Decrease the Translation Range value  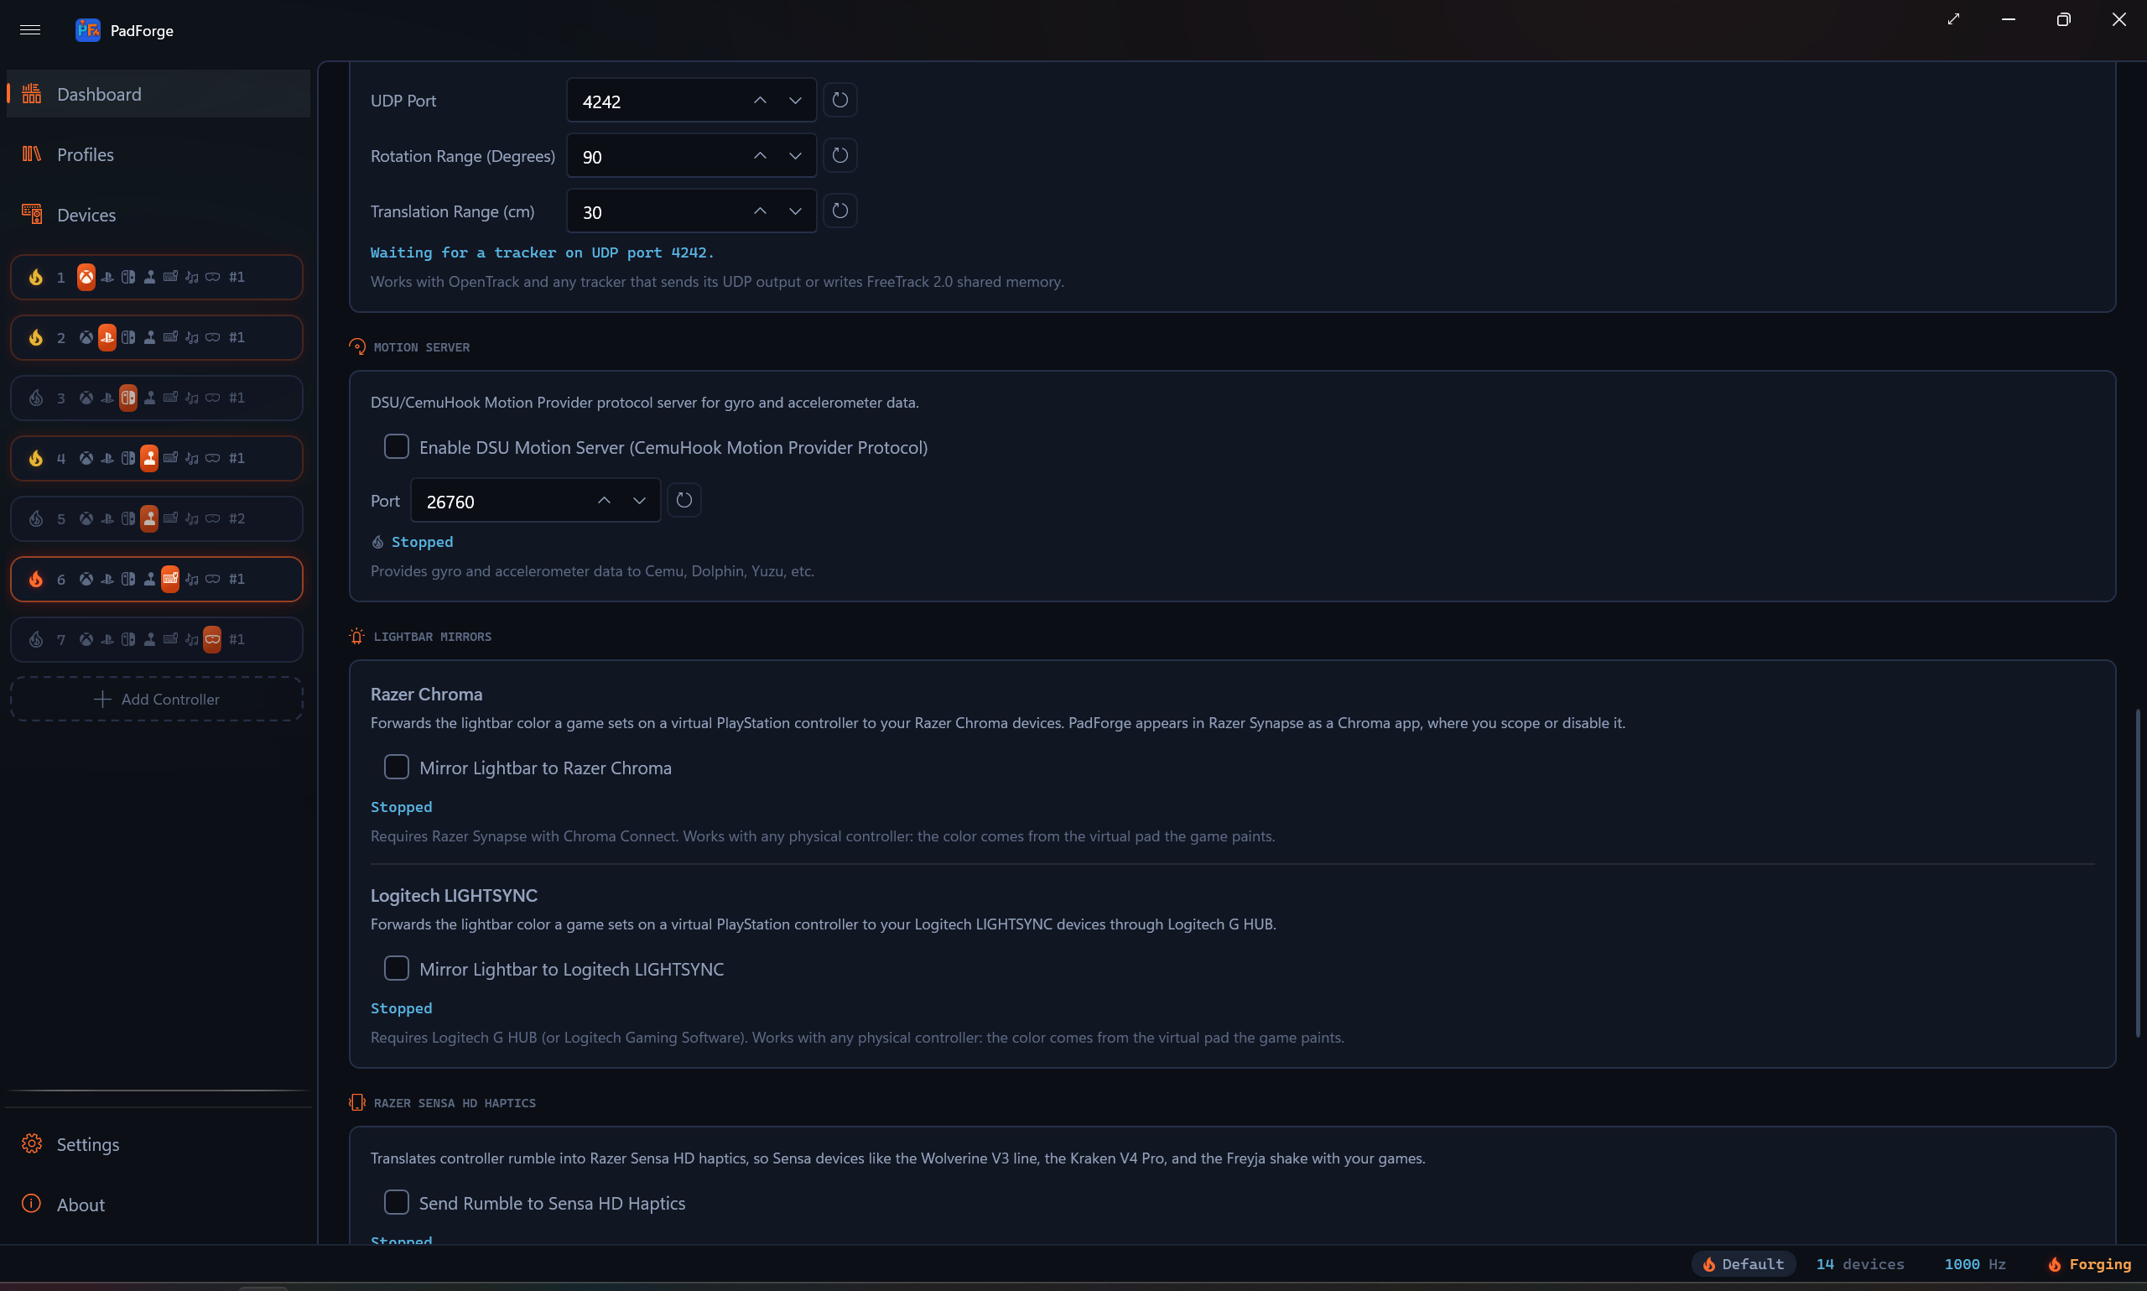tap(795, 211)
